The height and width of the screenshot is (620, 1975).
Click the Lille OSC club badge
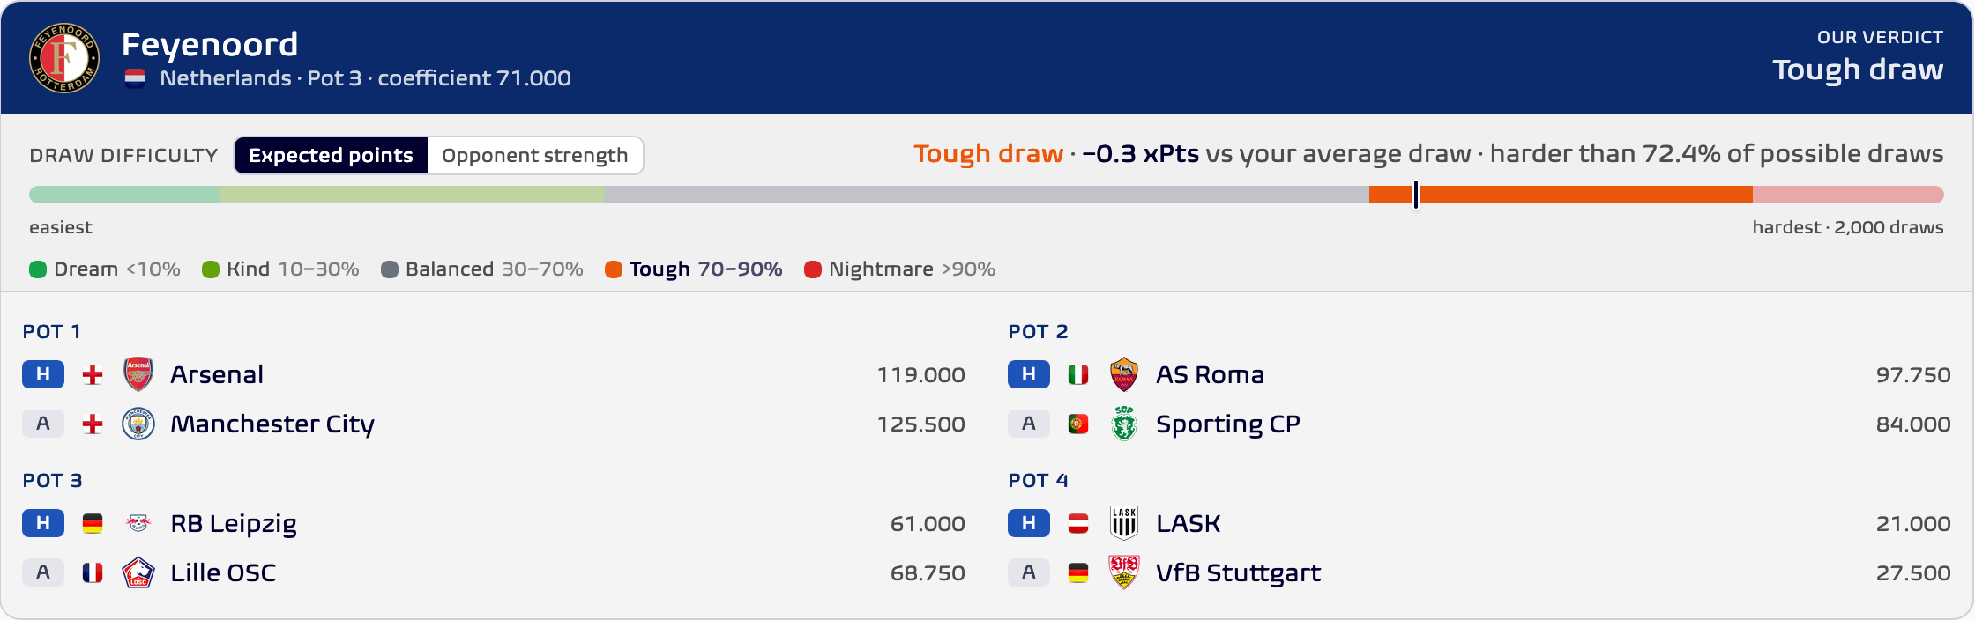[138, 572]
